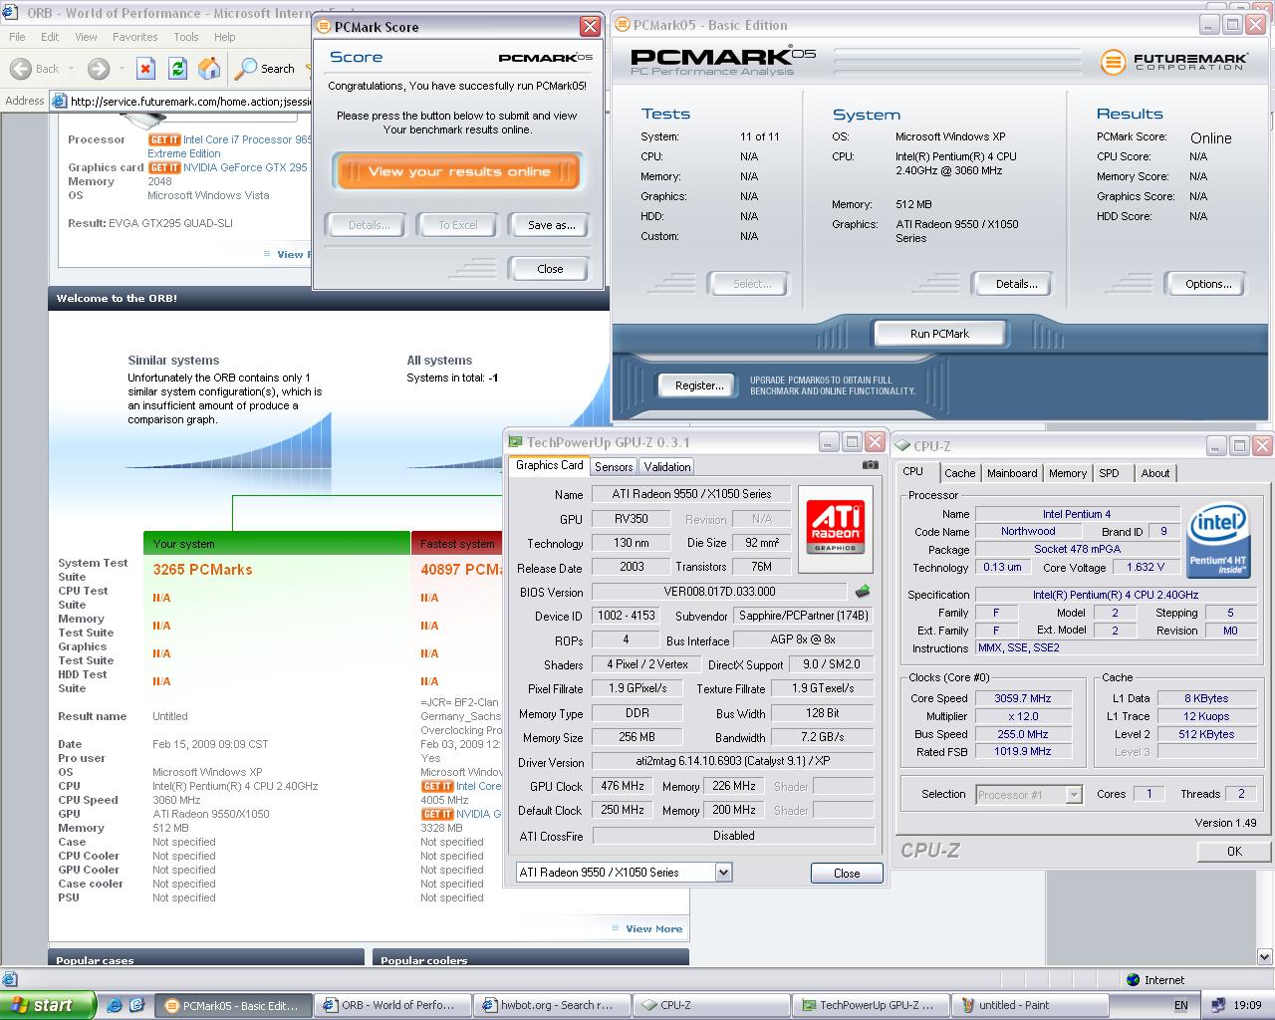Click Save as... in PCMark Score dialog
The width and height of the screenshot is (1275, 1020).
551,225
